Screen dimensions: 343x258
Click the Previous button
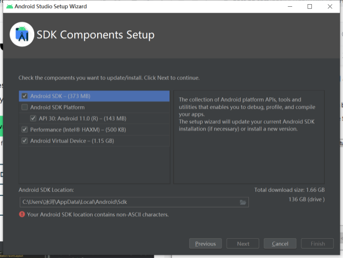tap(205, 243)
